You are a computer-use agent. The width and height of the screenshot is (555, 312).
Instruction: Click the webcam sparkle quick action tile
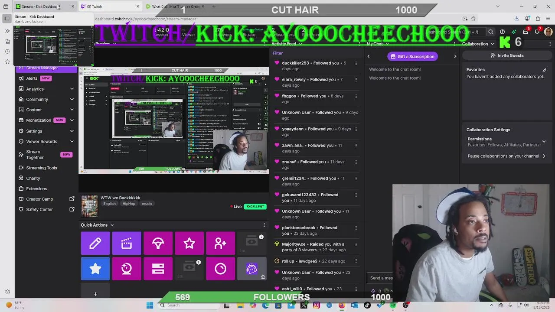[127, 269]
